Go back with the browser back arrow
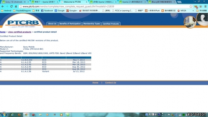This screenshot has height=117, width=208. (3, 6)
